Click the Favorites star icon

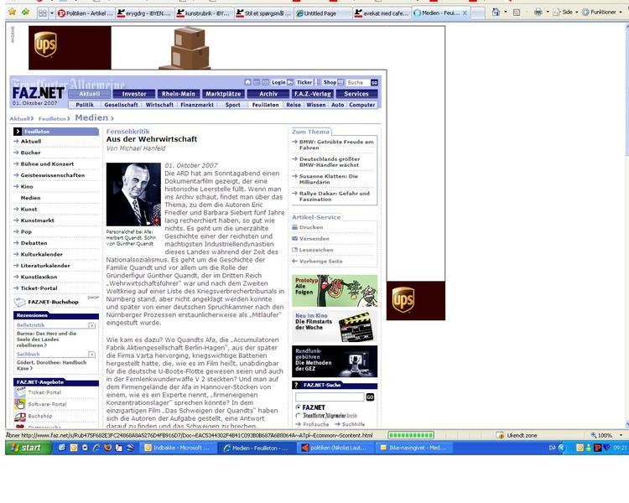point(13,12)
